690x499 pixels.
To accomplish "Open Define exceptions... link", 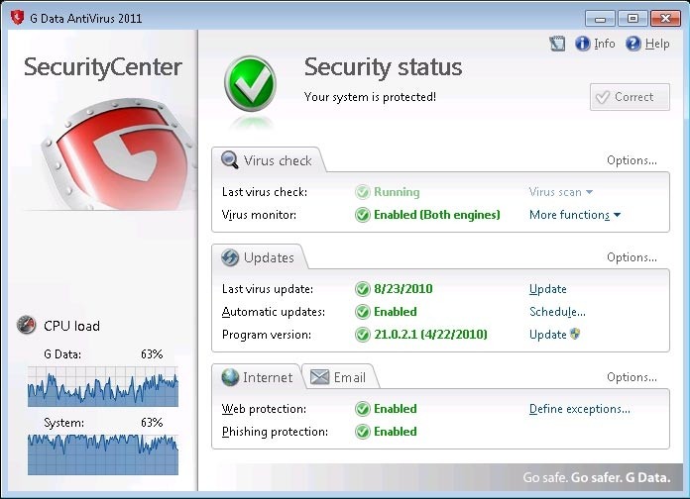I will (580, 409).
